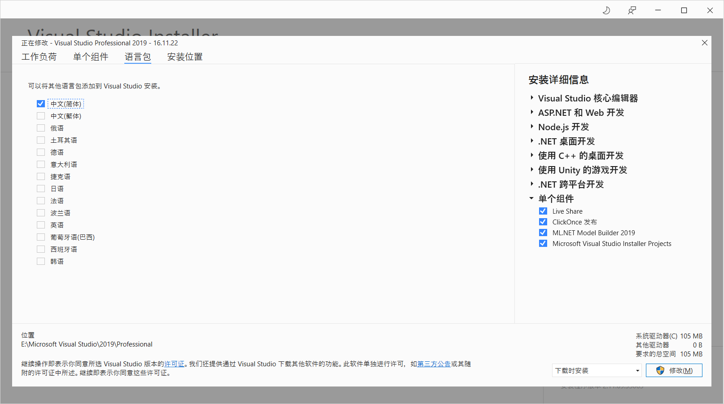
Task: Expand 使用 C++ 的桌面开发 details
Action: [x=532, y=155]
